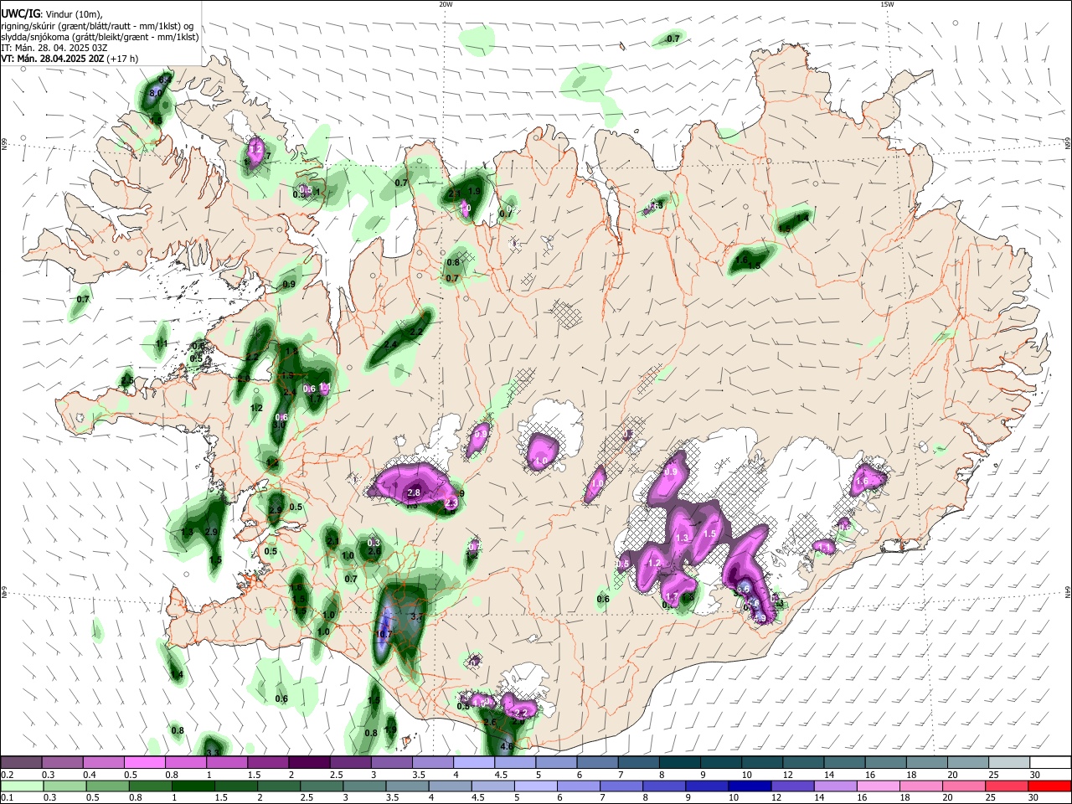Select the 'VT: Mán. 28.04.2025 20Z (+17 h)' line

pos(70,59)
